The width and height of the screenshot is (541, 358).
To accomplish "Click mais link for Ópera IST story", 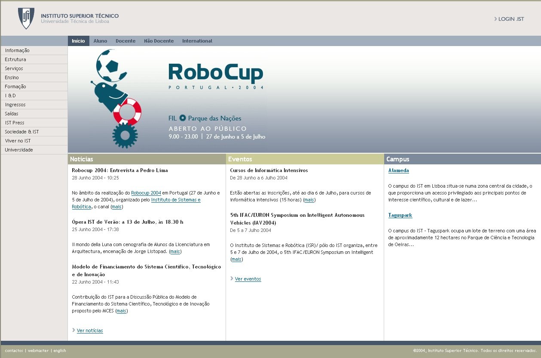I will tap(175, 251).
